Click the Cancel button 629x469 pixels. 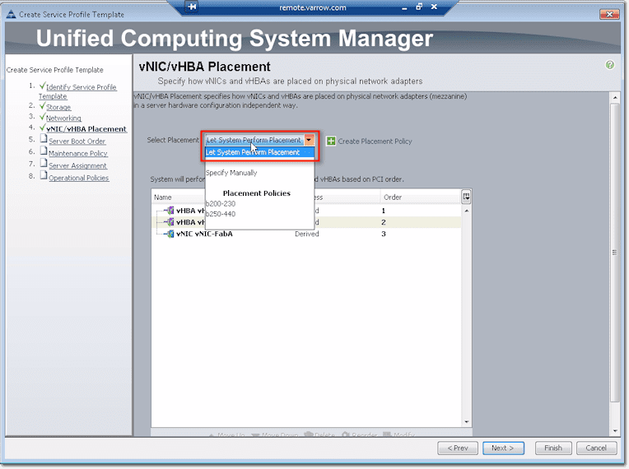(596, 448)
